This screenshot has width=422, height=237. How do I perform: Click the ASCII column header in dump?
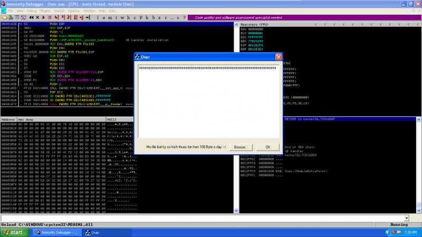pyautogui.click(x=120, y=120)
